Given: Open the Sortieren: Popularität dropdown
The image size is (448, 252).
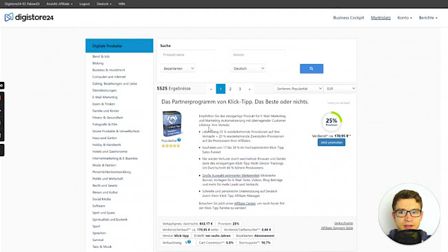Looking at the screenshot, I should (298, 89).
